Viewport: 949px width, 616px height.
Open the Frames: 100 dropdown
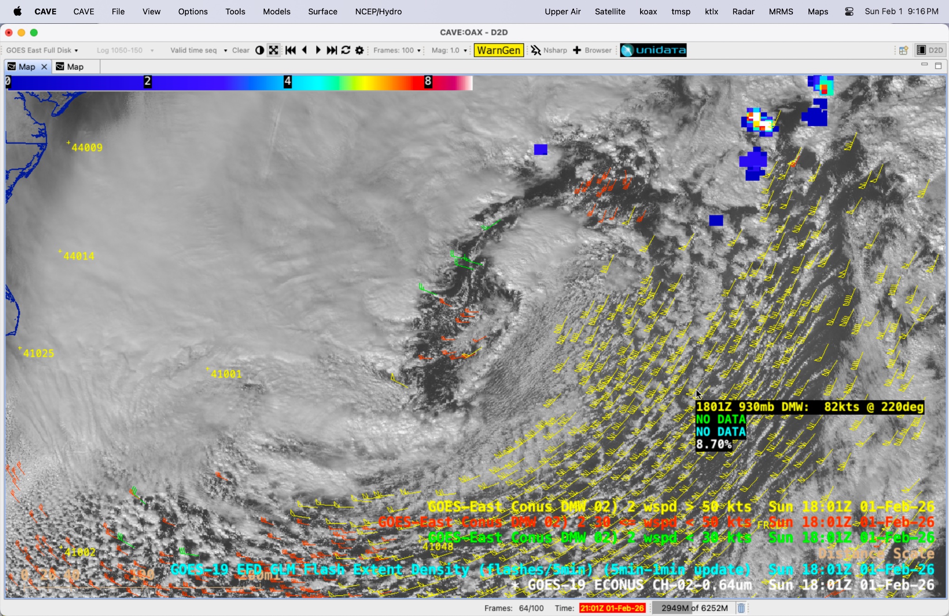[x=397, y=50]
